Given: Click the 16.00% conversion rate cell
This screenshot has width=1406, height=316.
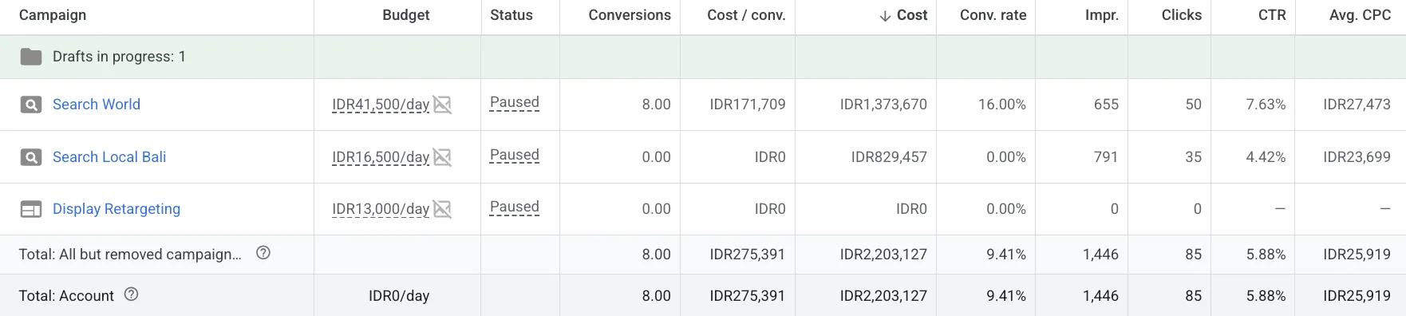Looking at the screenshot, I should (x=1002, y=105).
